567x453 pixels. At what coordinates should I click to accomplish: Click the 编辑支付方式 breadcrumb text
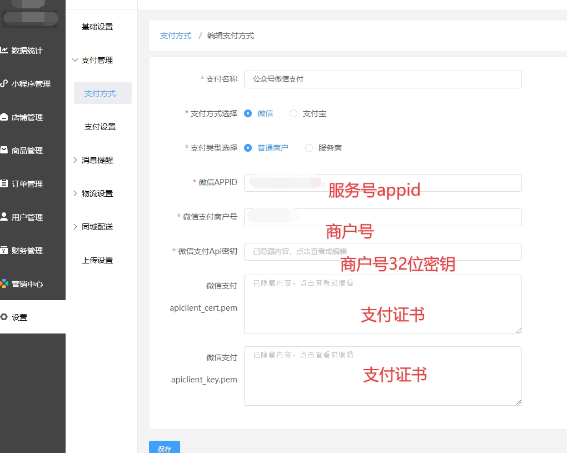tap(230, 36)
